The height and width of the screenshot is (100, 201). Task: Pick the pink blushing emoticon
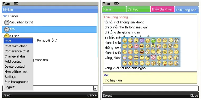pyautogui.click(x=136, y=46)
